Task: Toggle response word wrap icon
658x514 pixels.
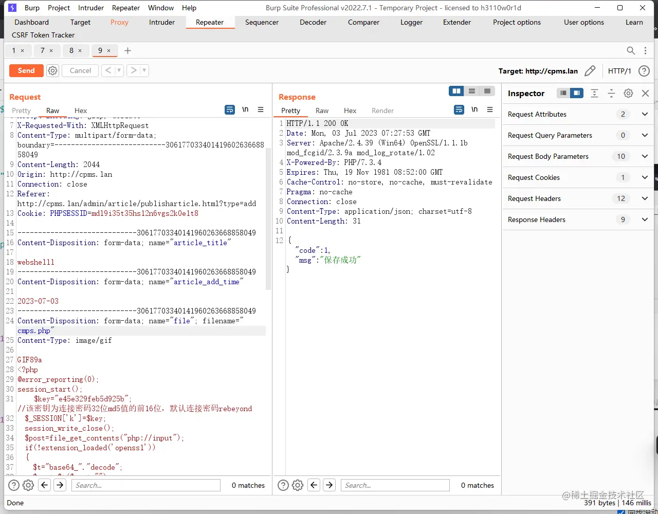Action: 459,109
